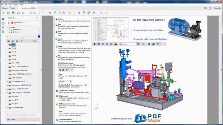Select HPV - PUMP view
223x125 pixels.
(x=15, y=63)
